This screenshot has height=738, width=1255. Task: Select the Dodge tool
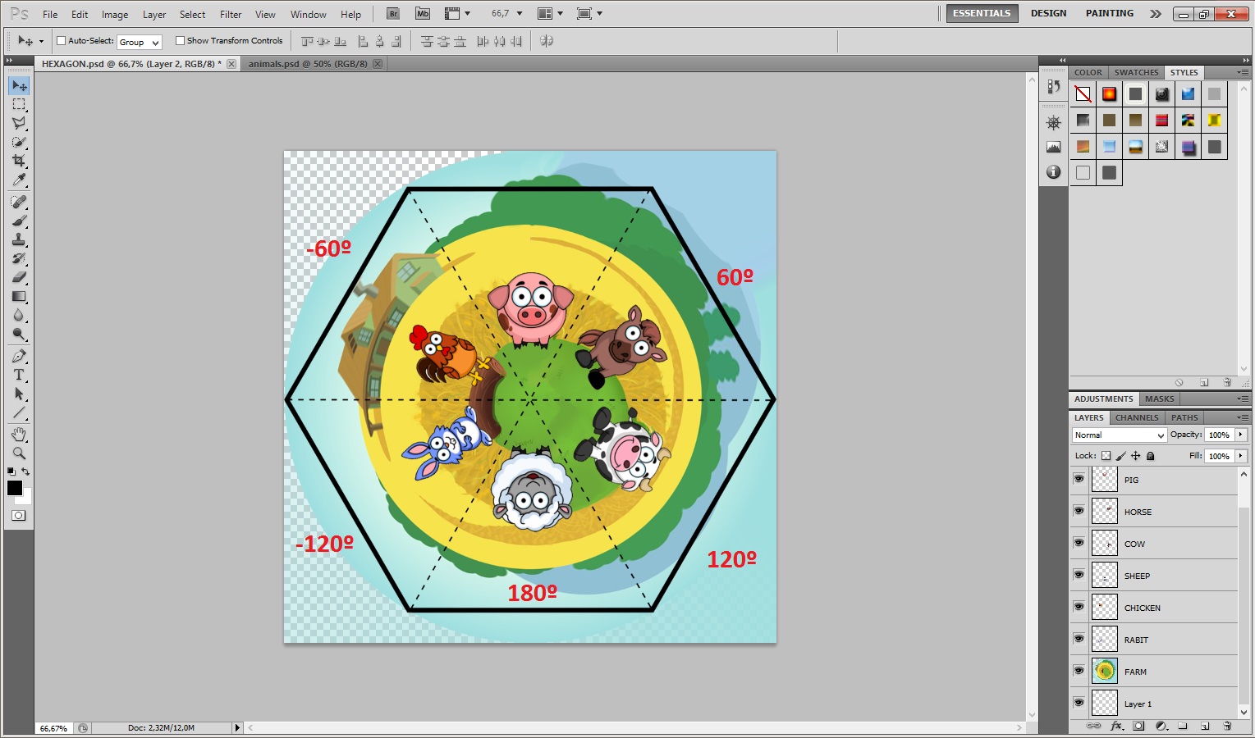point(19,334)
